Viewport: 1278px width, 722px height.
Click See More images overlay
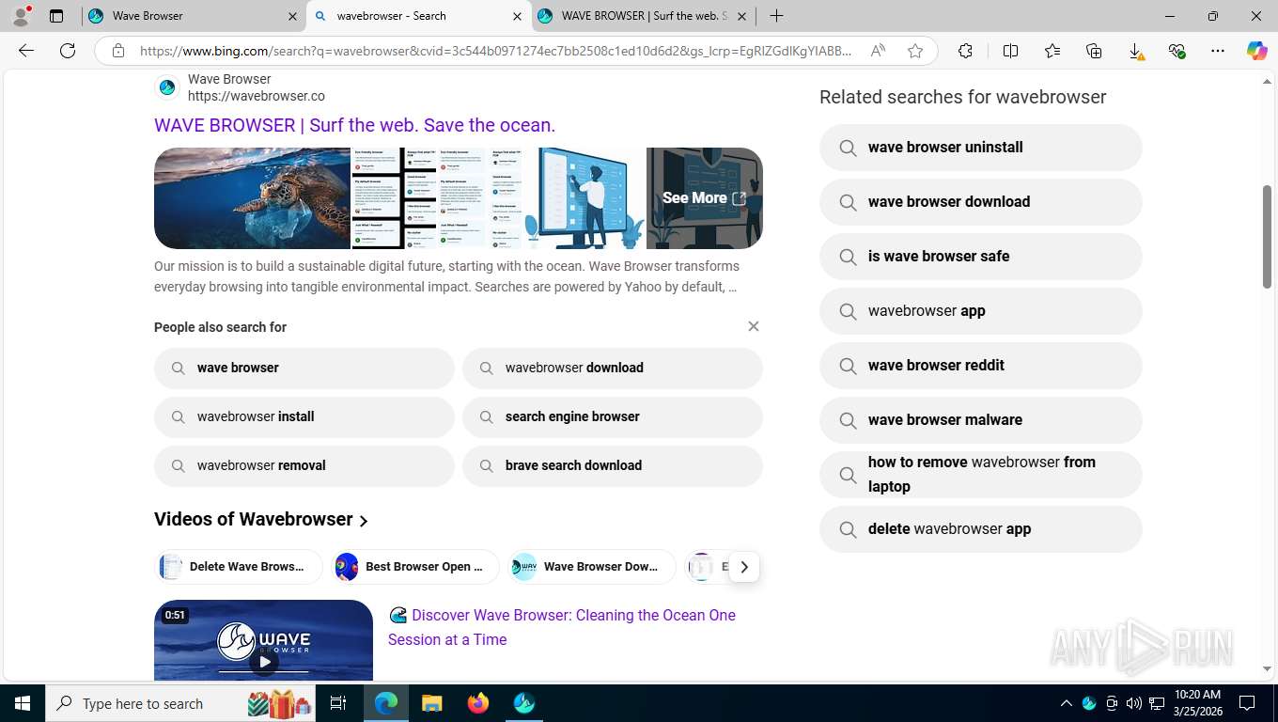[704, 198]
